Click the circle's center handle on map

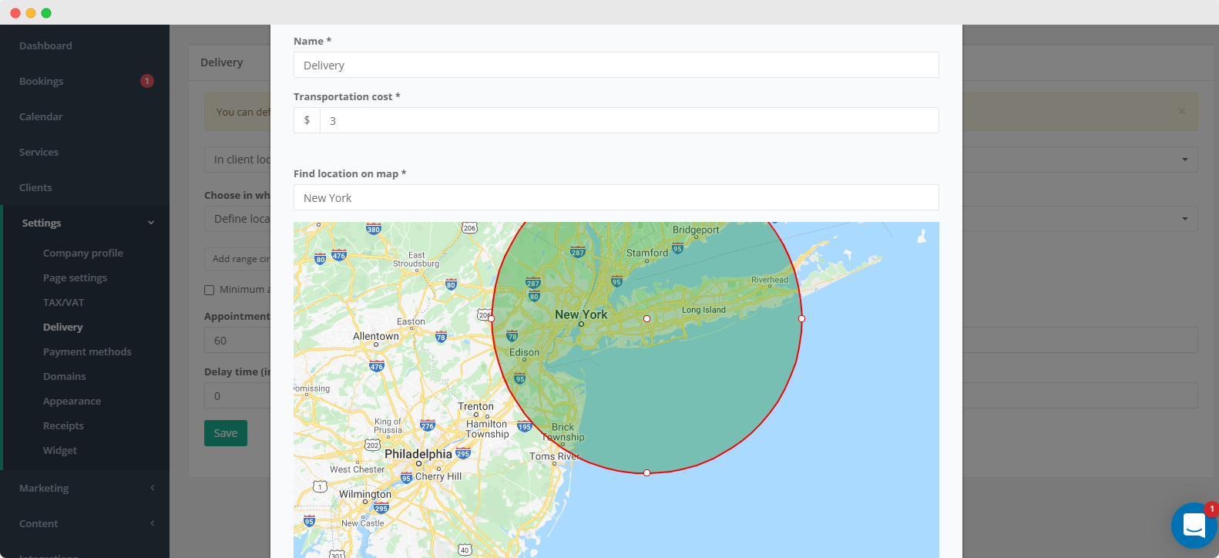[x=646, y=318]
